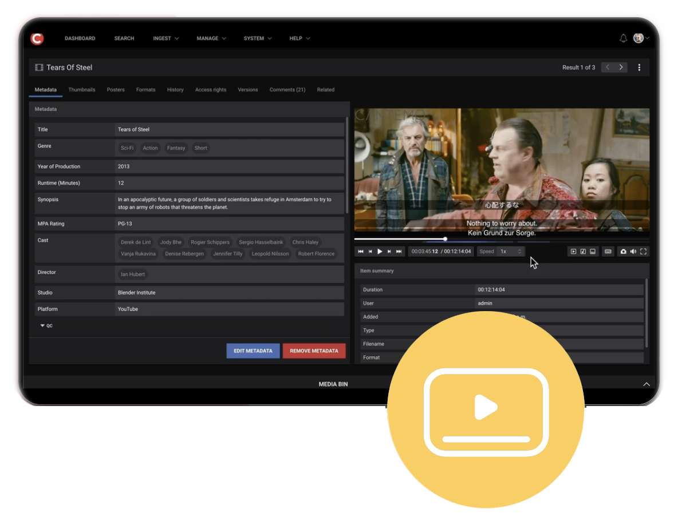Open the Search page

click(124, 38)
